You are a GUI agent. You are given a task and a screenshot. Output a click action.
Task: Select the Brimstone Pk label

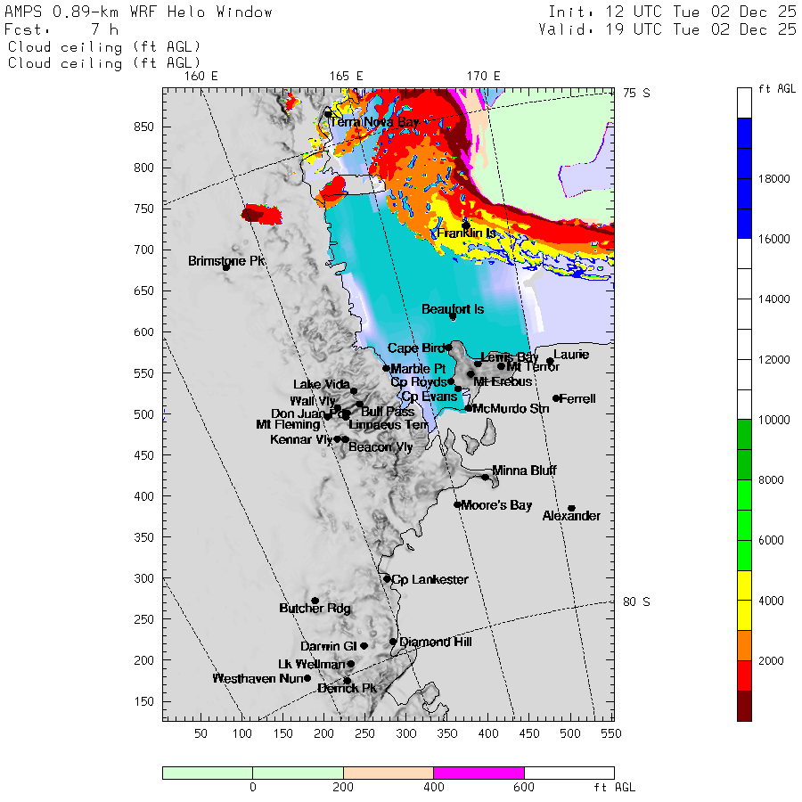click(x=226, y=261)
